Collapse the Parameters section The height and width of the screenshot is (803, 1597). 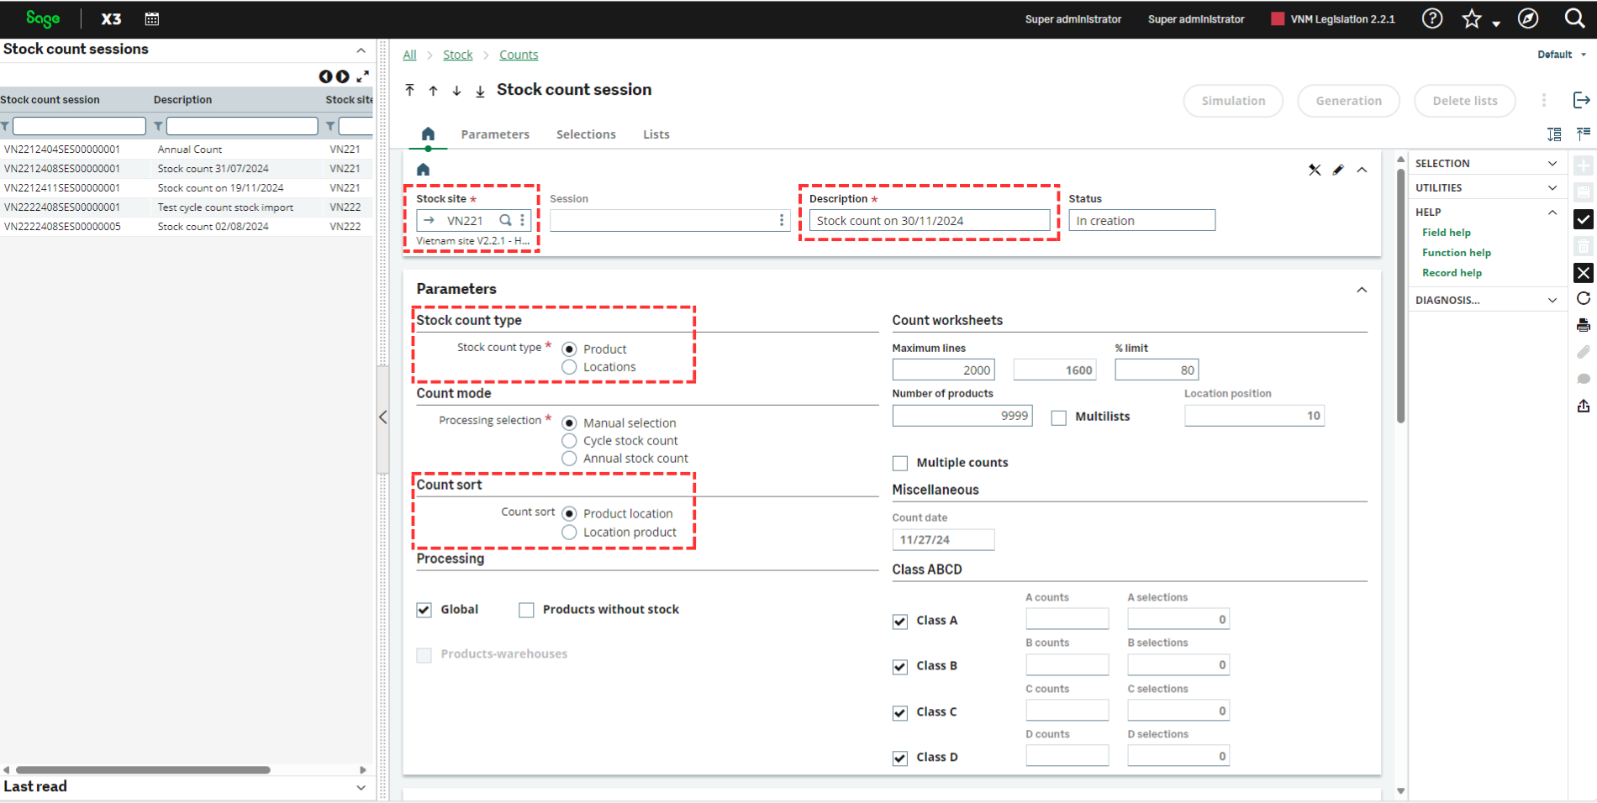[1362, 290]
